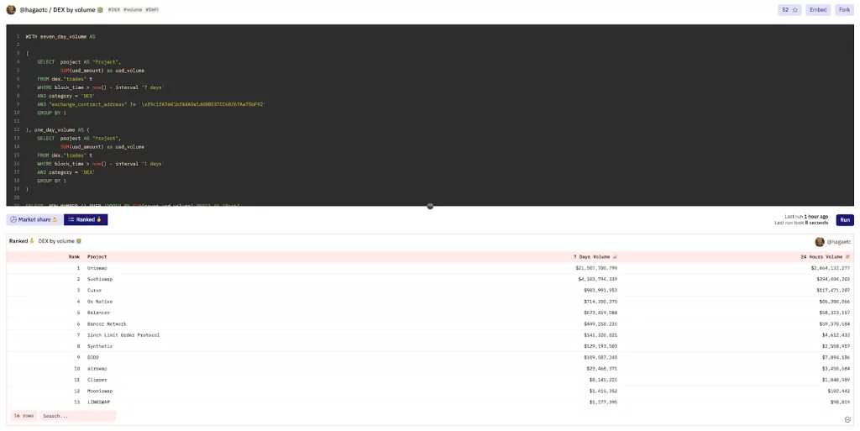Click the checkmark status icon at bottom right
Screen dimensions: 860x431
coord(847,418)
